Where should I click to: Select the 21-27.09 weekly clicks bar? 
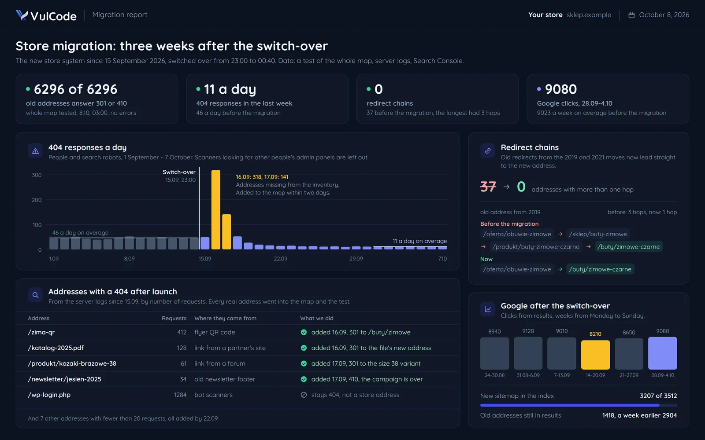629,354
